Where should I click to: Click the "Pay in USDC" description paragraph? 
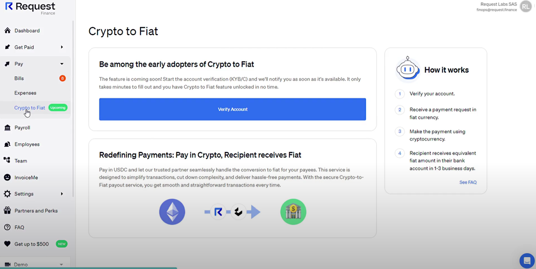click(x=231, y=177)
